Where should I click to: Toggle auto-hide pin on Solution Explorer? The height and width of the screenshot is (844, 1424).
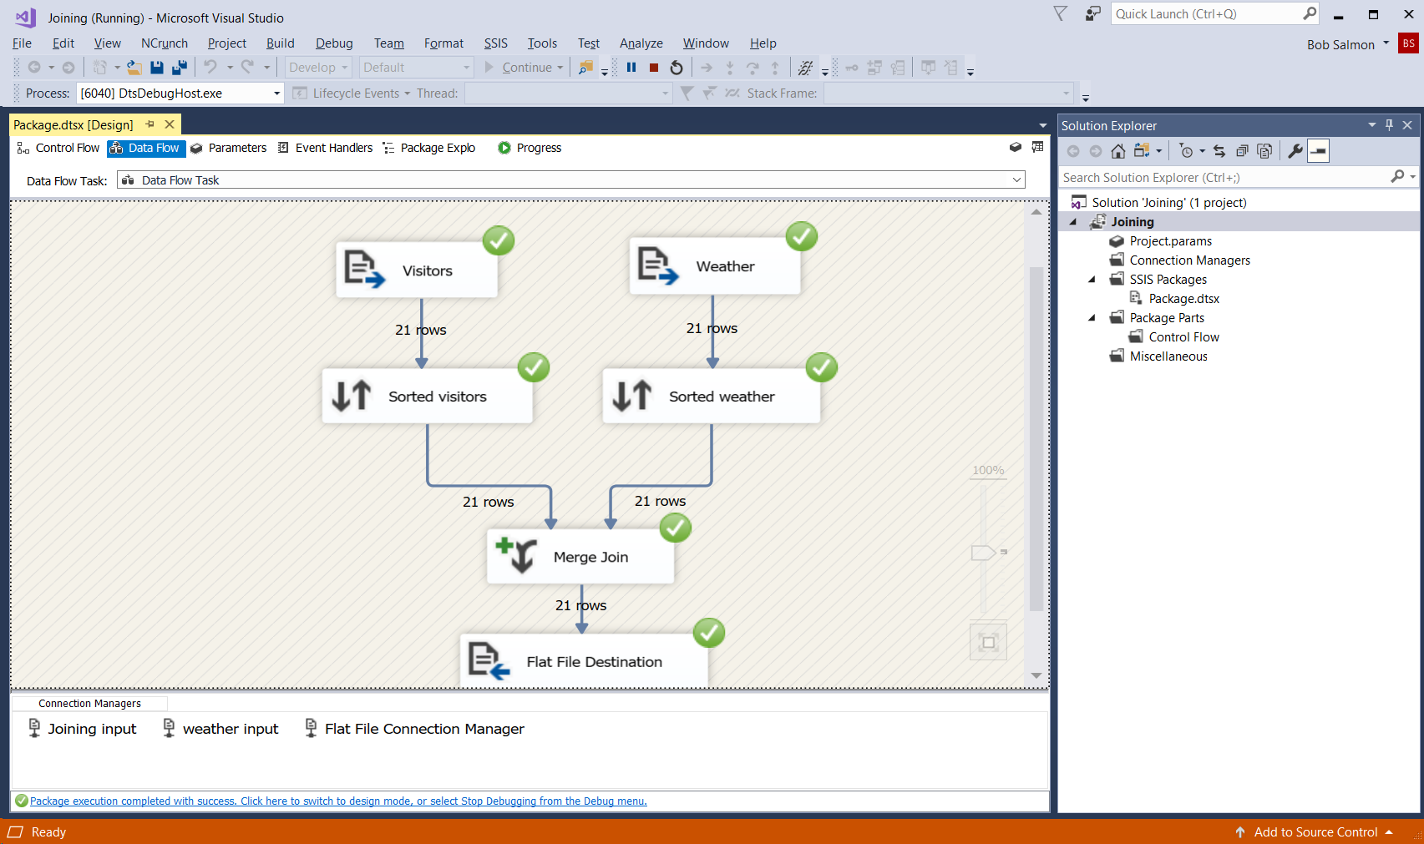[x=1390, y=125]
